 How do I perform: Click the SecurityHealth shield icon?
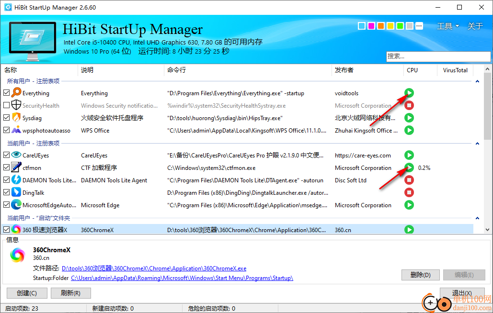tap(16, 105)
